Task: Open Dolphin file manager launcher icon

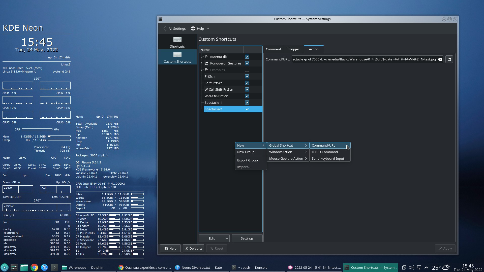Action: click(24, 267)
